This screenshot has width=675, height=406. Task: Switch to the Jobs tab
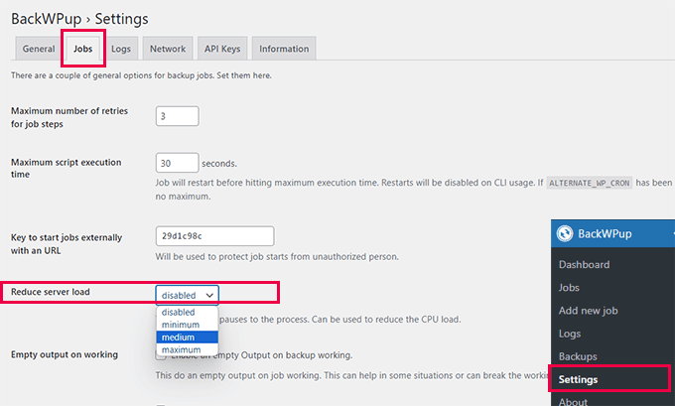click(x=83, y=49)
